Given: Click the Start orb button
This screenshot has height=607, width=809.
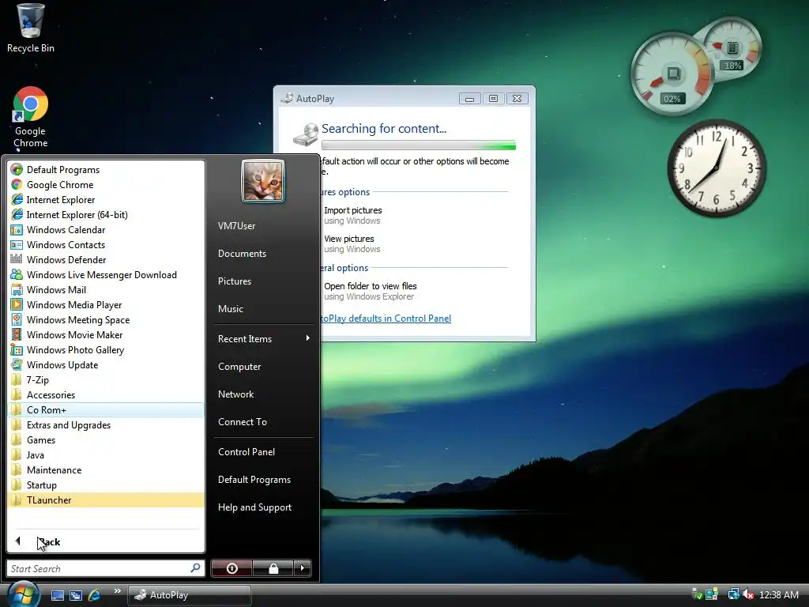Looking at the screenshot, I should pos(22,594).
